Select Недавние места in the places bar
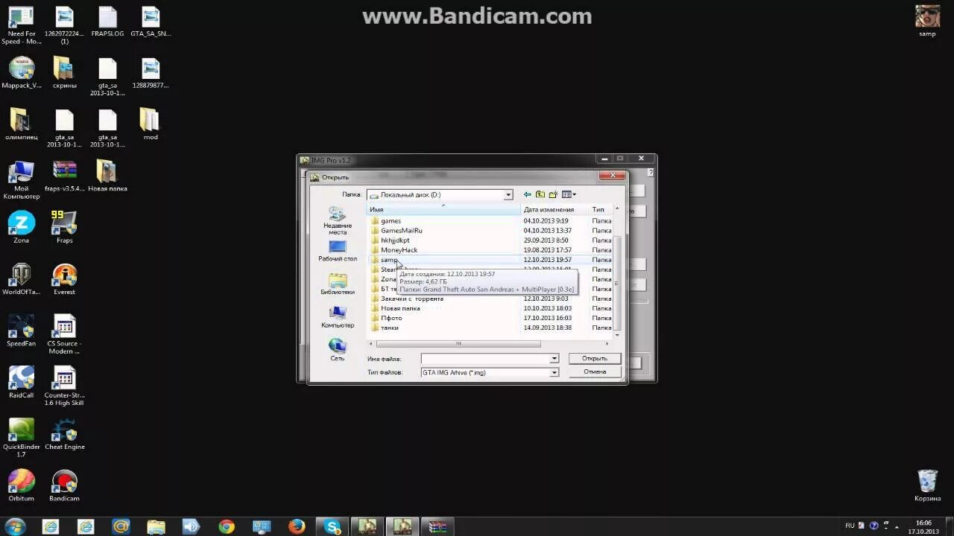Screen dimensions: 954x536 point(338,222)
